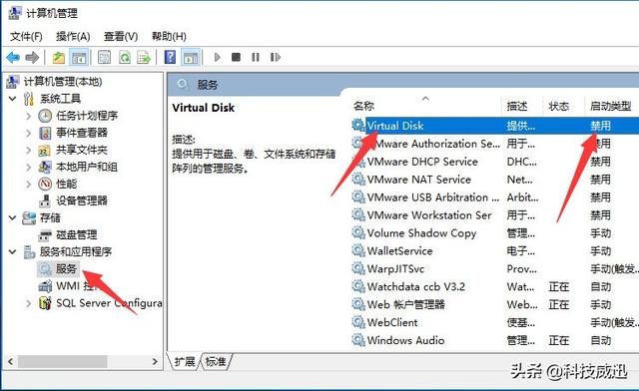Collapse the 存储 node

pos(13,217)
